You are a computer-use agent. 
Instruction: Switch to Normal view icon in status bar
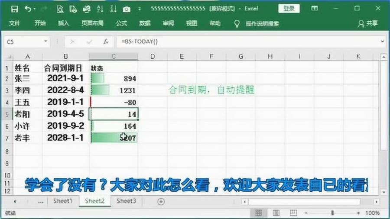(258, 213)
